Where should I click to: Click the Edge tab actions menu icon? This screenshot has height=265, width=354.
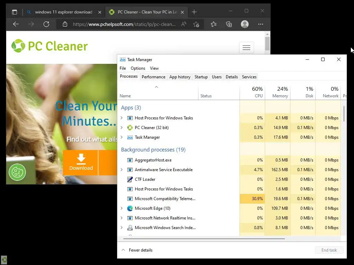pos(15,12)
